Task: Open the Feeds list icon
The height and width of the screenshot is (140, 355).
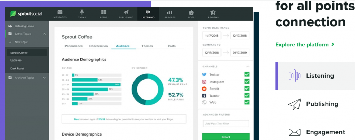Action: point(104,12)
